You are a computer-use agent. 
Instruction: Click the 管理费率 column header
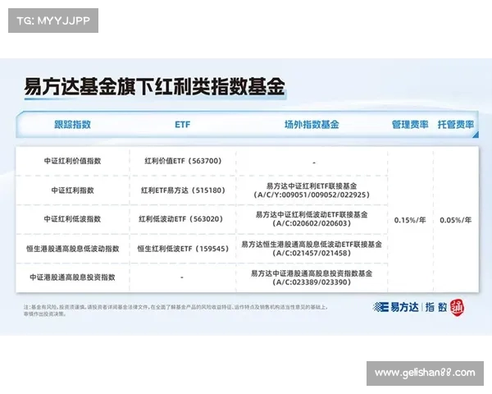(x=410, y=125)
